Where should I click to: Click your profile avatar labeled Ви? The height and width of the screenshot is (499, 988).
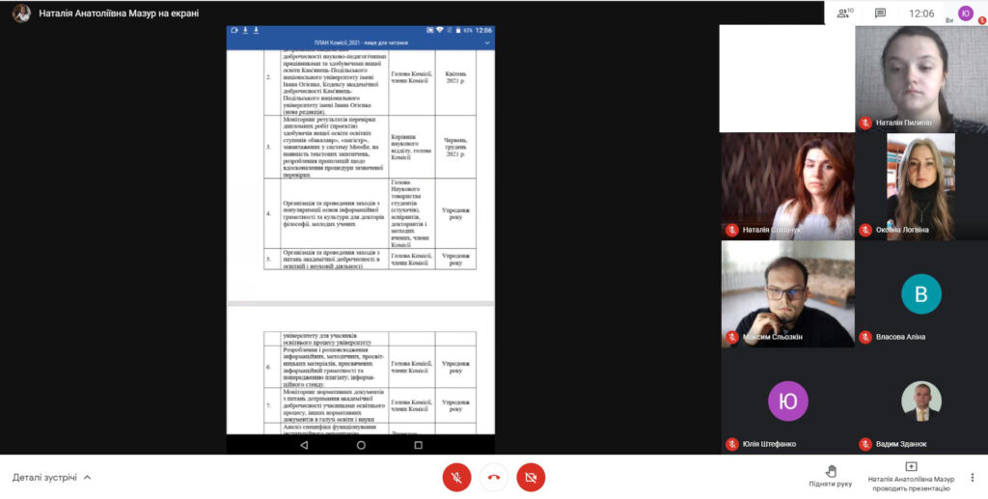[x=965, y=14]
